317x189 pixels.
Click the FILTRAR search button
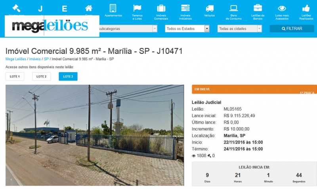coord(292,29)
